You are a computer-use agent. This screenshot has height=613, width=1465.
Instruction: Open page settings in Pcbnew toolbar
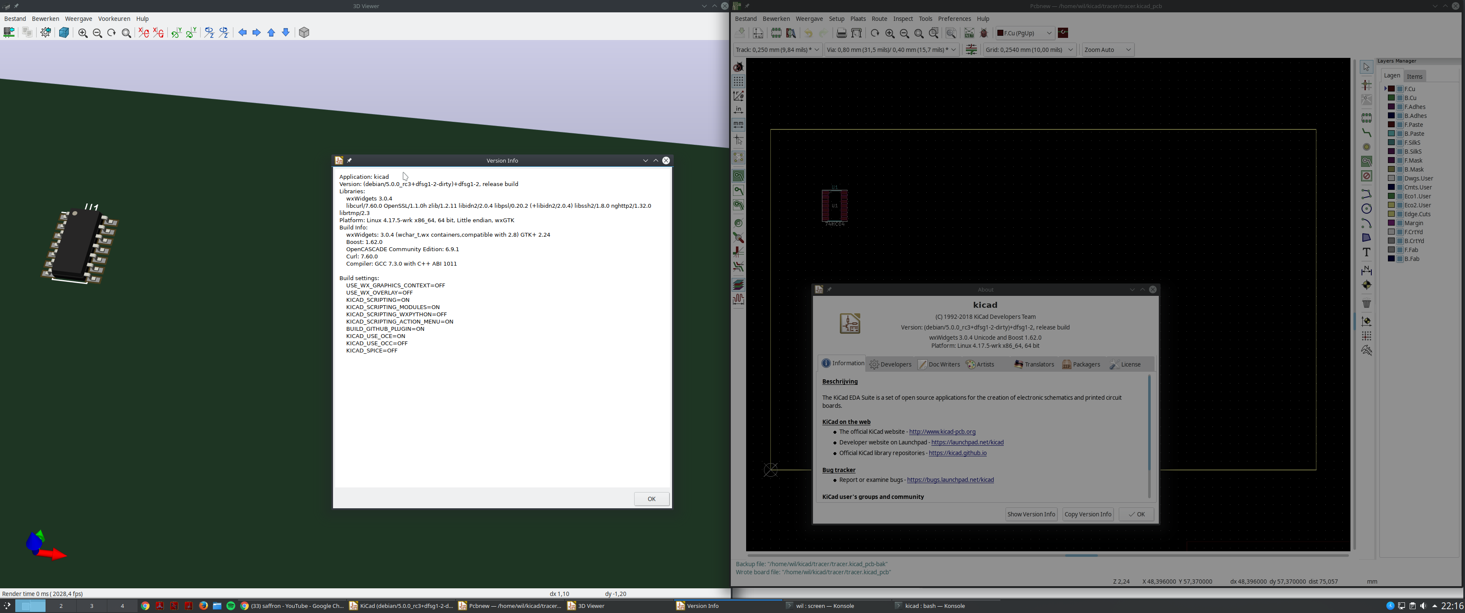click(x=758, y=34)
